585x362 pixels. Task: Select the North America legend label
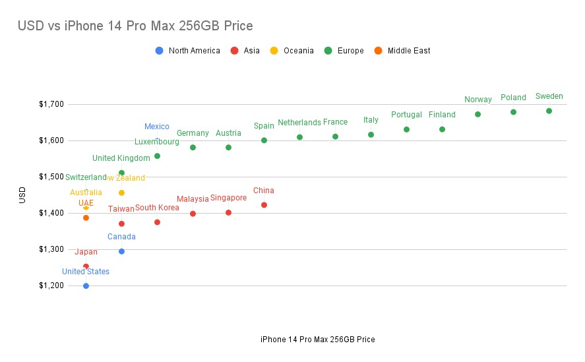(195, 51)
